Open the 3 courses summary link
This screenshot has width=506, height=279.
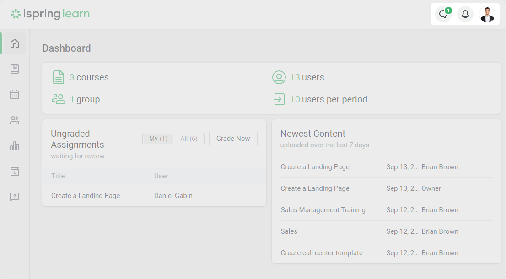(89, 77)
